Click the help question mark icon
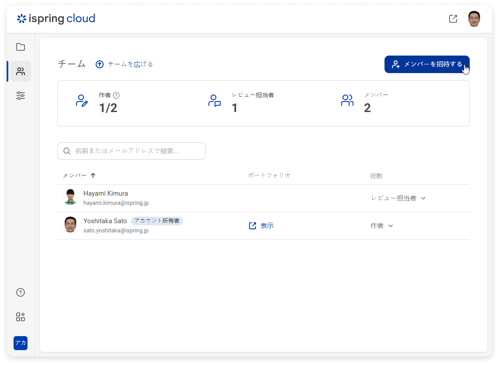This screenshot has height=365, width=499. click(21, 292)
